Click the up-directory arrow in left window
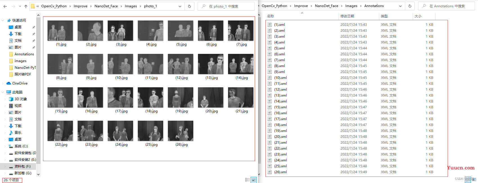This screenshot has height=183, width=478. click(26, 6)
